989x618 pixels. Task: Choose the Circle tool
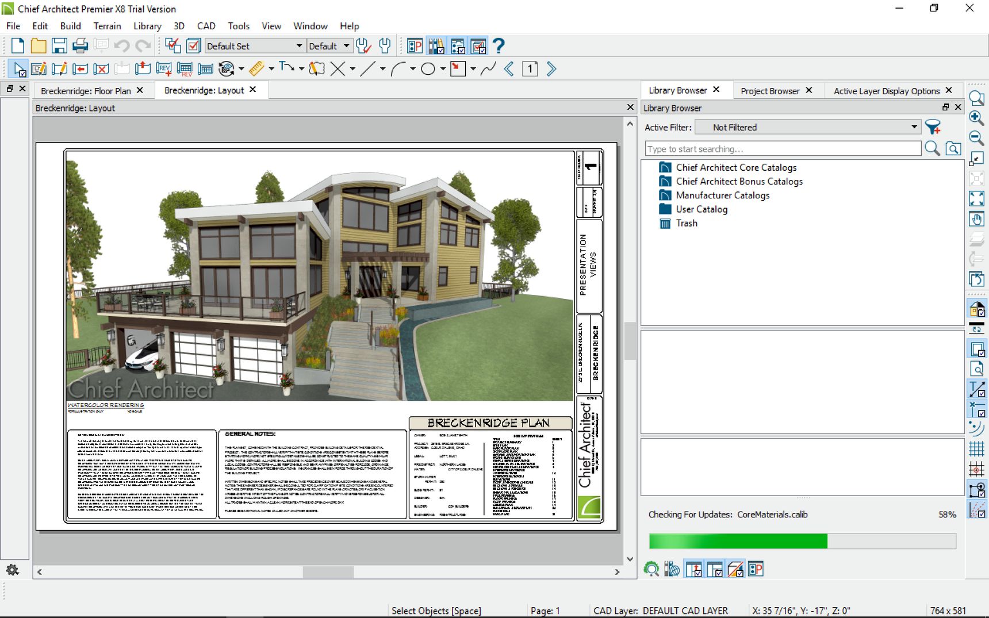(428, 69)
